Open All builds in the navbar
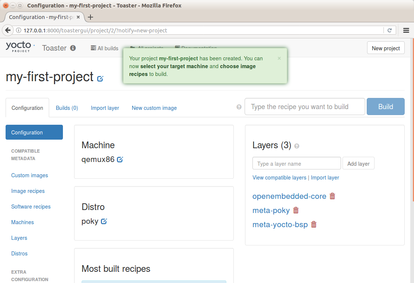The height and width of the screenshot is (283, 414). 105,48
